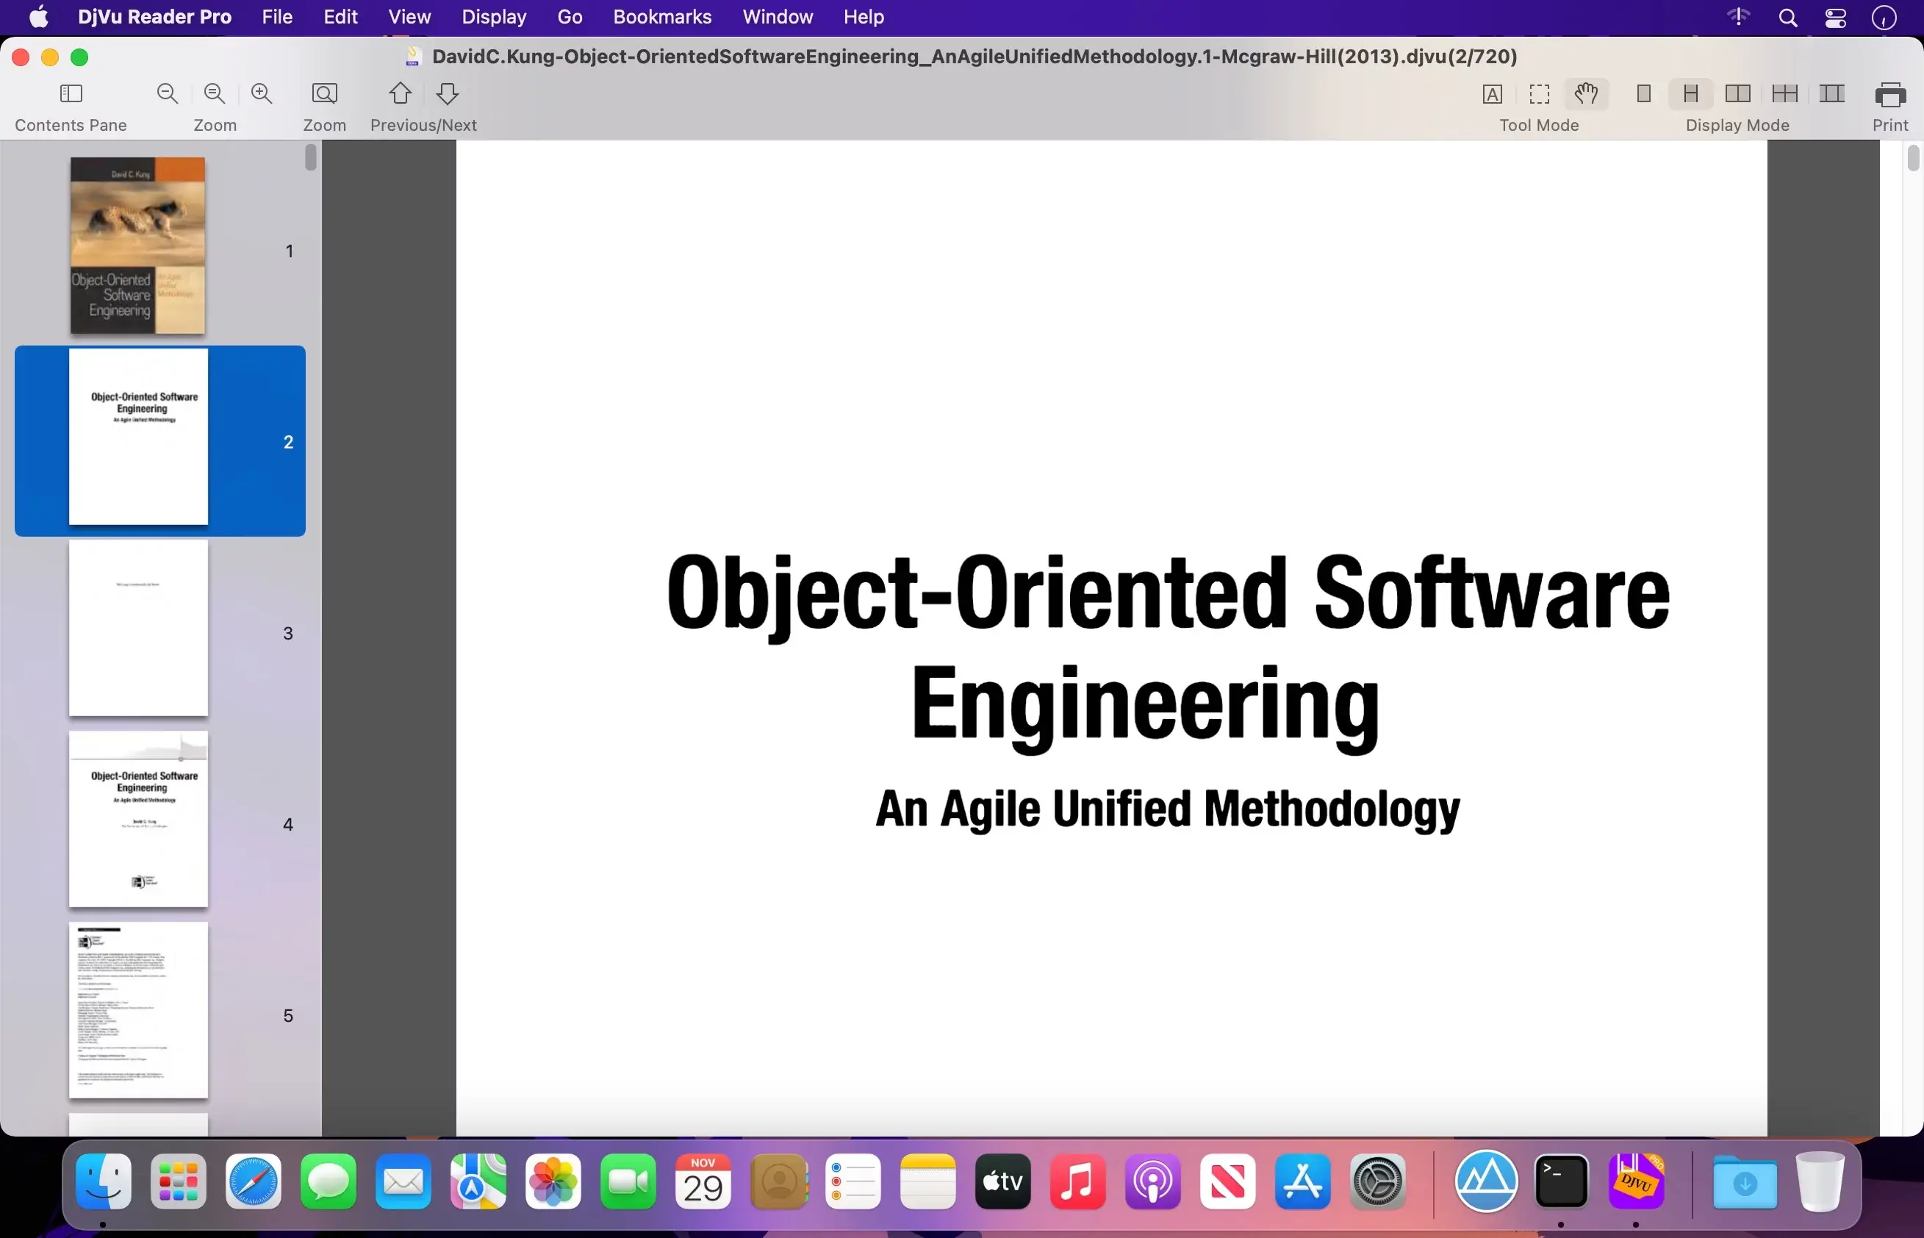
Task: Go to previous page with up arrow
Action: 401,94
